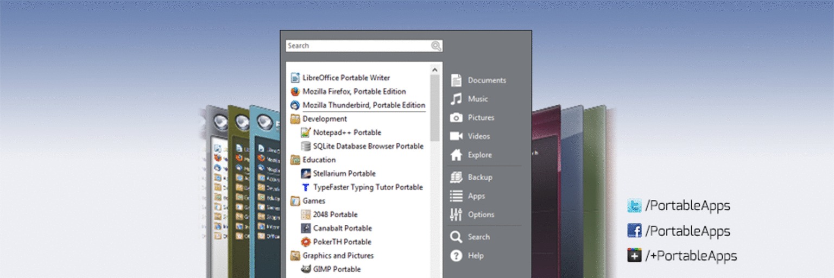This screenshot has height=278, width=834.
Task: Open Canabalt Portable icon
Action: coord(306,228)
